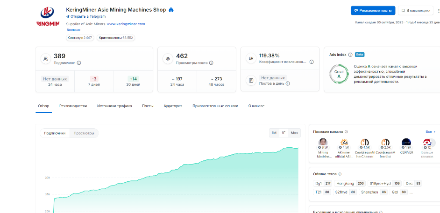440x213 pixels.
Task: Open the three-dot more options menu
Action: [x=438, y=11]
